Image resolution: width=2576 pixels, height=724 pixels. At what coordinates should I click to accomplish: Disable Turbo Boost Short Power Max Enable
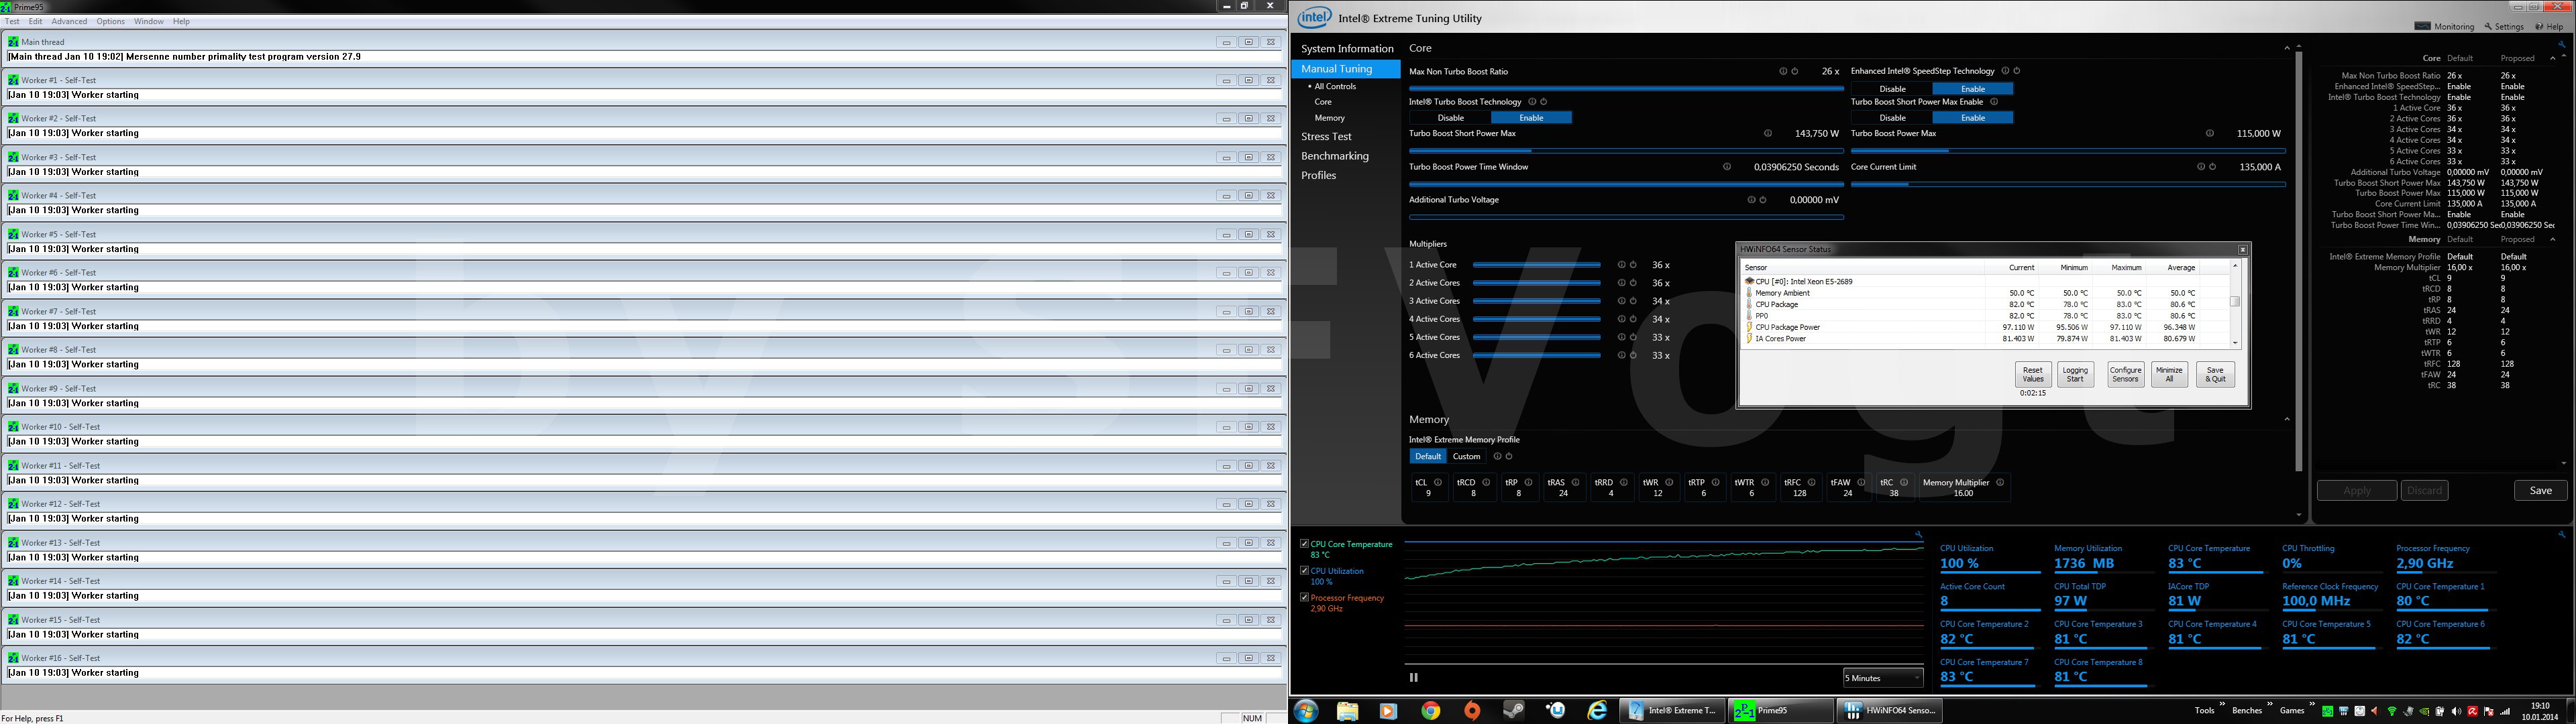1892,118
